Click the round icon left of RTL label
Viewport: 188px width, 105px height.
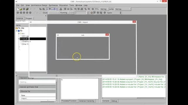tap(93, 9)
